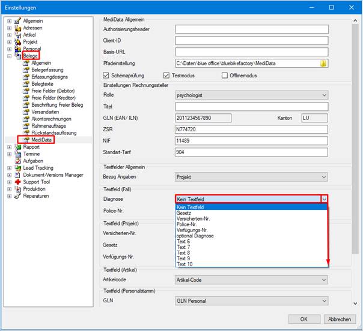Click the Projekt tree icon
363x331 pixels.
17,42
